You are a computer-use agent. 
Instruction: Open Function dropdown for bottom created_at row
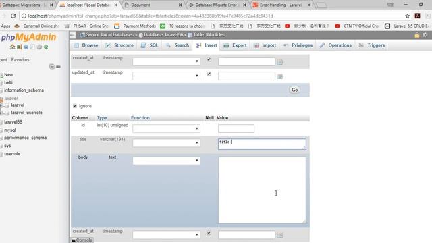point(166,235)
